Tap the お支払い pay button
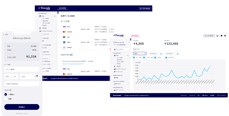 click(22, 107)
